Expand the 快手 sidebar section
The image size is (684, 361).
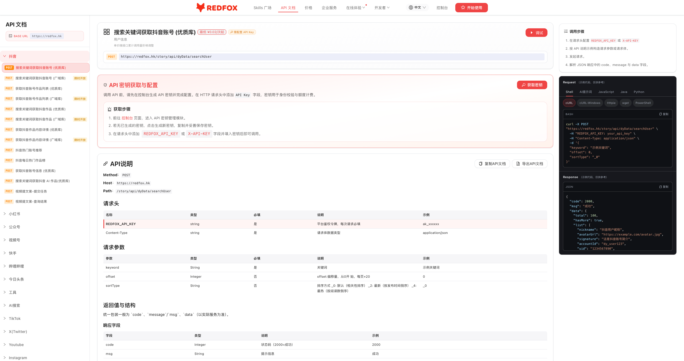(45, 253)
